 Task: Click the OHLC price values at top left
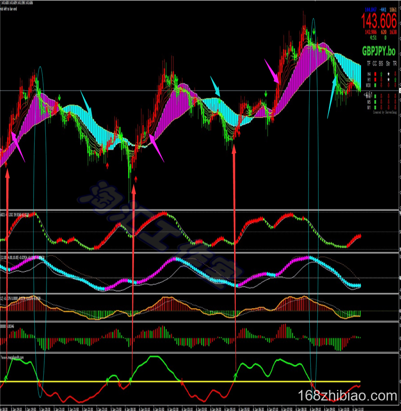(16, 3)
